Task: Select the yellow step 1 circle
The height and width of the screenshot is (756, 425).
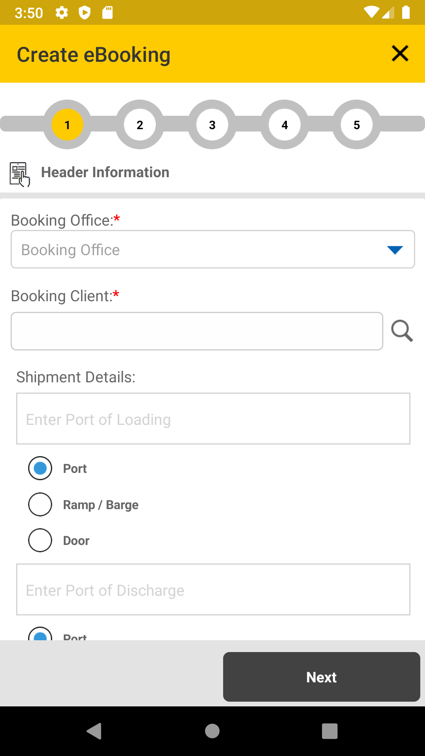Action: [x=67, y=125]
